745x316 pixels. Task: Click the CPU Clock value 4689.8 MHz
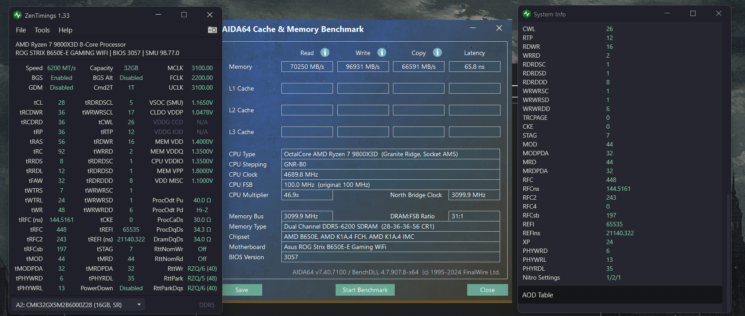pos(391,174)
